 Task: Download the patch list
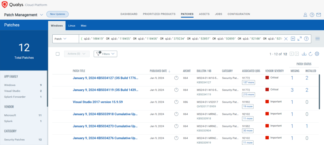[304, 54]
